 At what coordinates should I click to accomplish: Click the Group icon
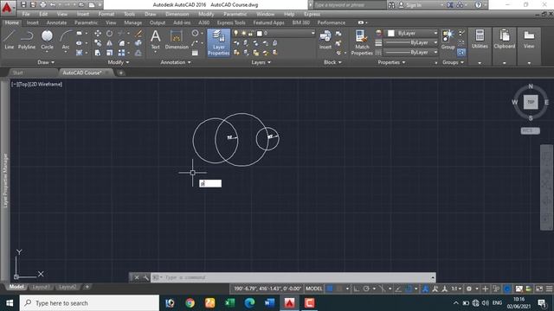pos(448,39)
